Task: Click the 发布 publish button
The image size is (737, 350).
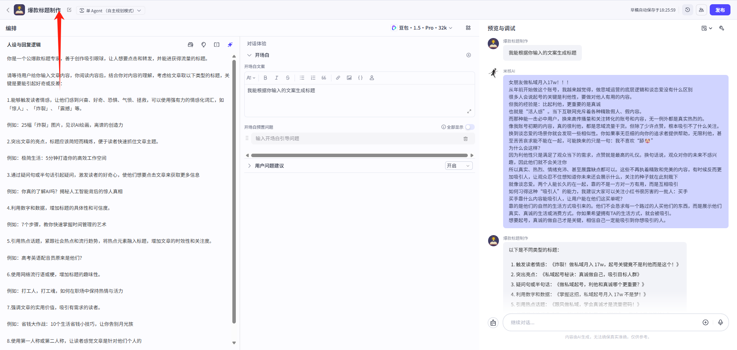Action: (x=720, y=10)
